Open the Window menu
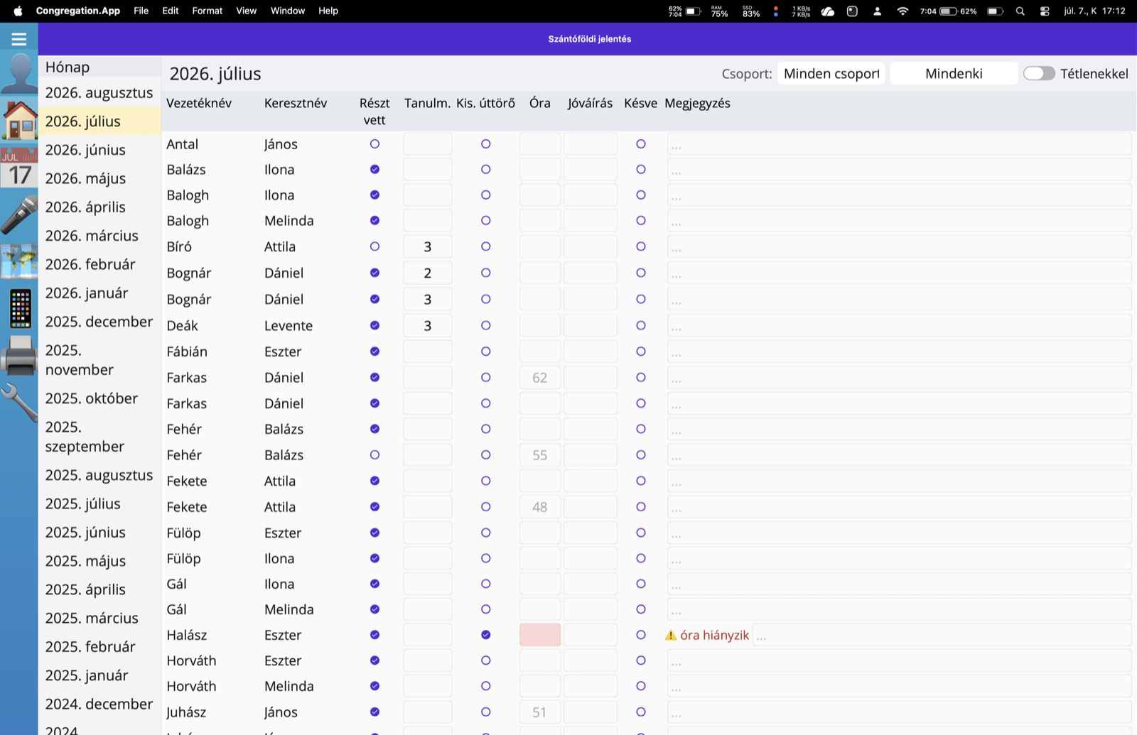This screenshot has height=735, width=1137. tap(287, 11)
